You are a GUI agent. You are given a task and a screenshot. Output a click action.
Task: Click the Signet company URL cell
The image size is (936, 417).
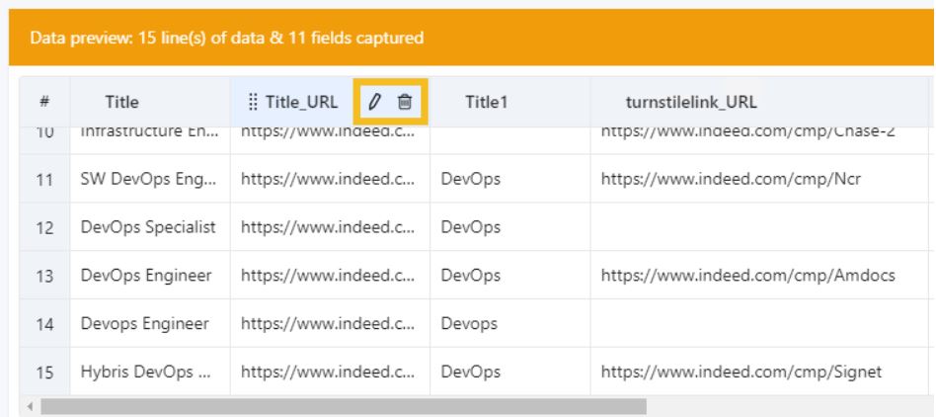click(x=741, y=372)
